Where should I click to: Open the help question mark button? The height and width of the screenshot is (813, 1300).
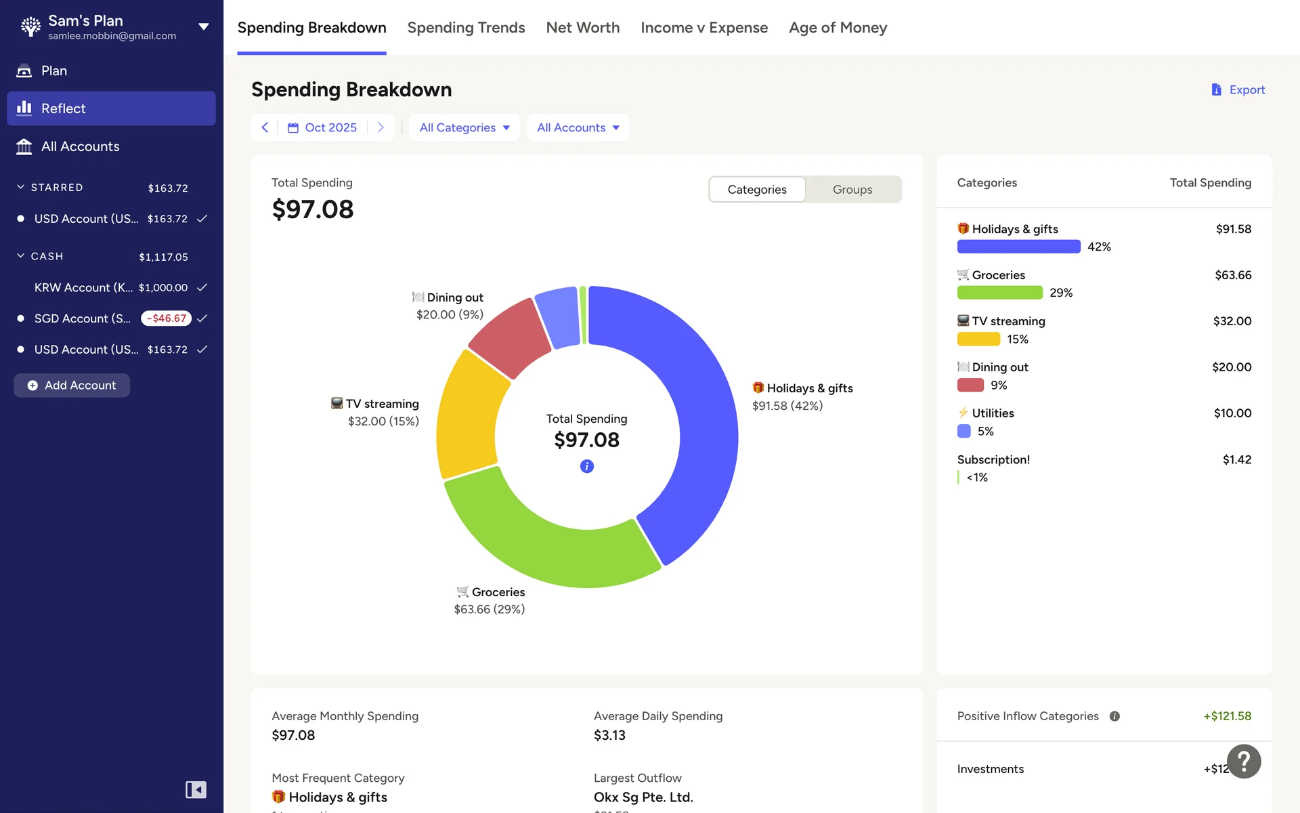(x=1243, y=762)
